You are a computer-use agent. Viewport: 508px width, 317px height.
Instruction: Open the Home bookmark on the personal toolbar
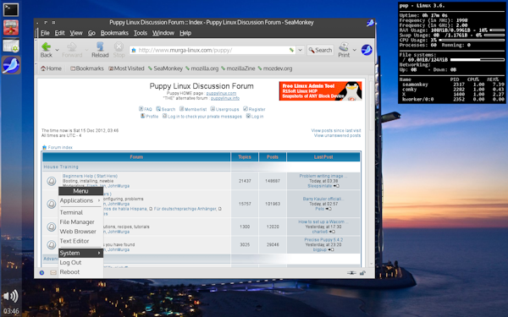[x=51, y=68]
